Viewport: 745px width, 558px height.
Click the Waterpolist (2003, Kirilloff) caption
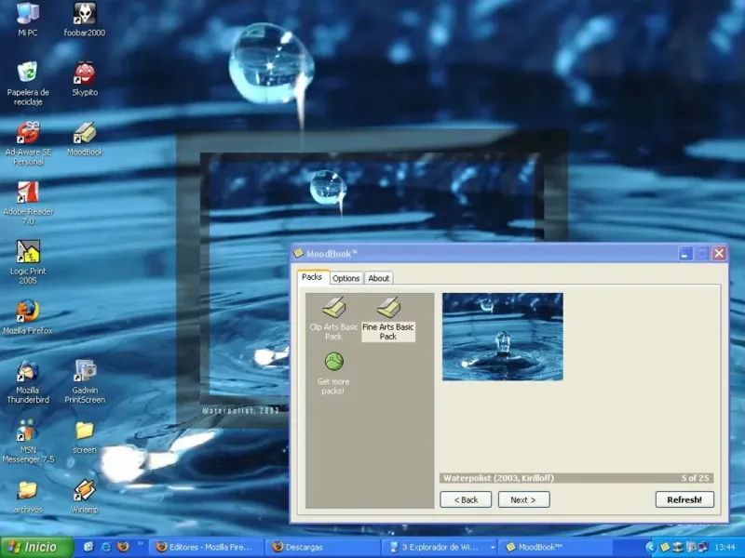click(498, 478)
